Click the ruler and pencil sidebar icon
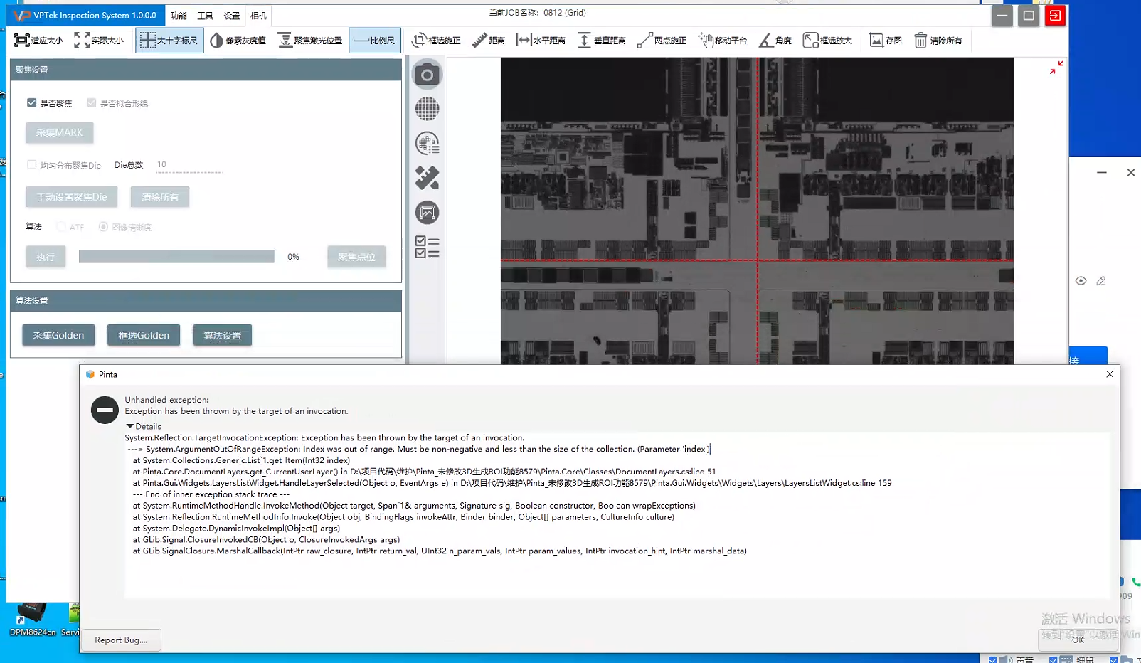 427,178
